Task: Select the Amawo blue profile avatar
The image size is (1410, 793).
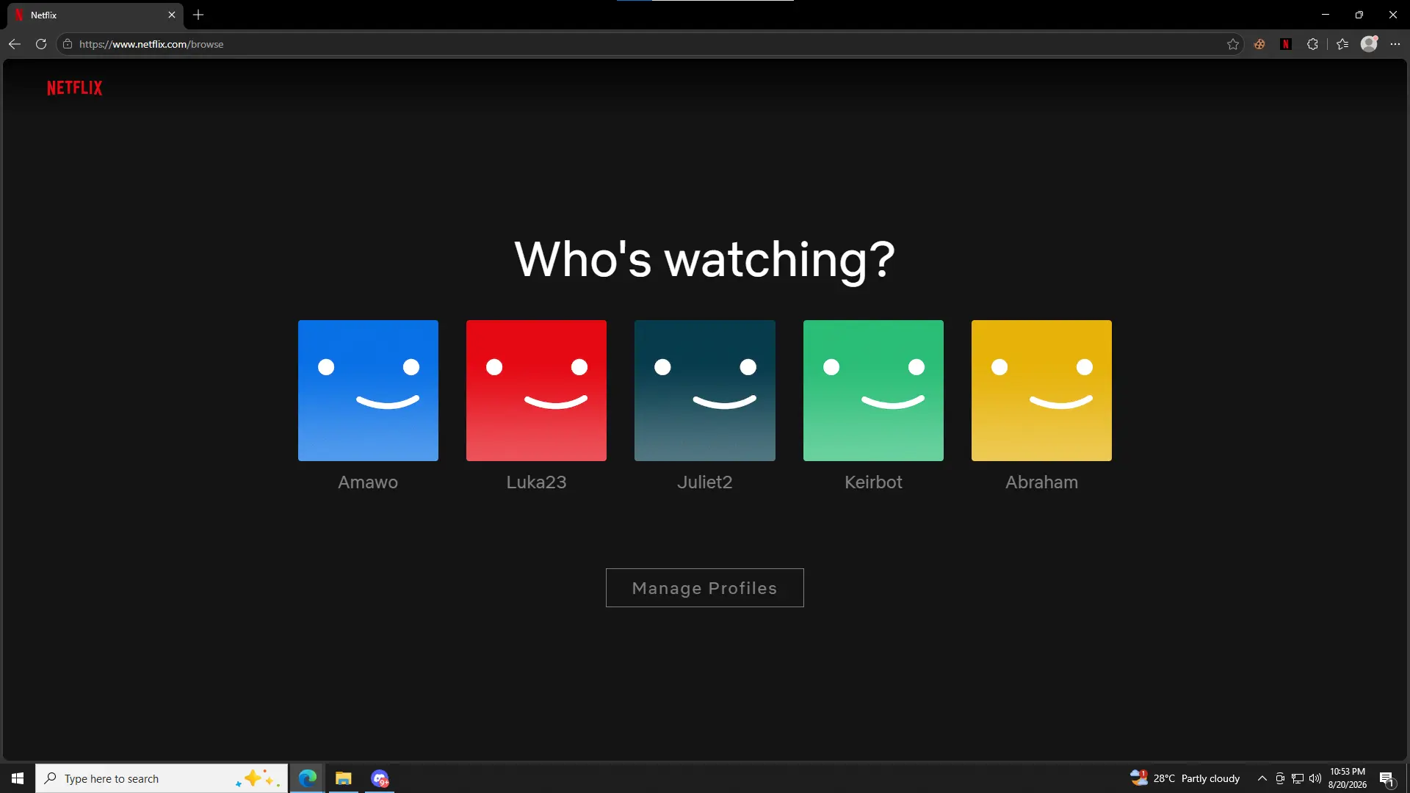Action: [368, 391]
